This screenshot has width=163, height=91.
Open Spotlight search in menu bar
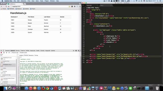(x=158, y=1)
